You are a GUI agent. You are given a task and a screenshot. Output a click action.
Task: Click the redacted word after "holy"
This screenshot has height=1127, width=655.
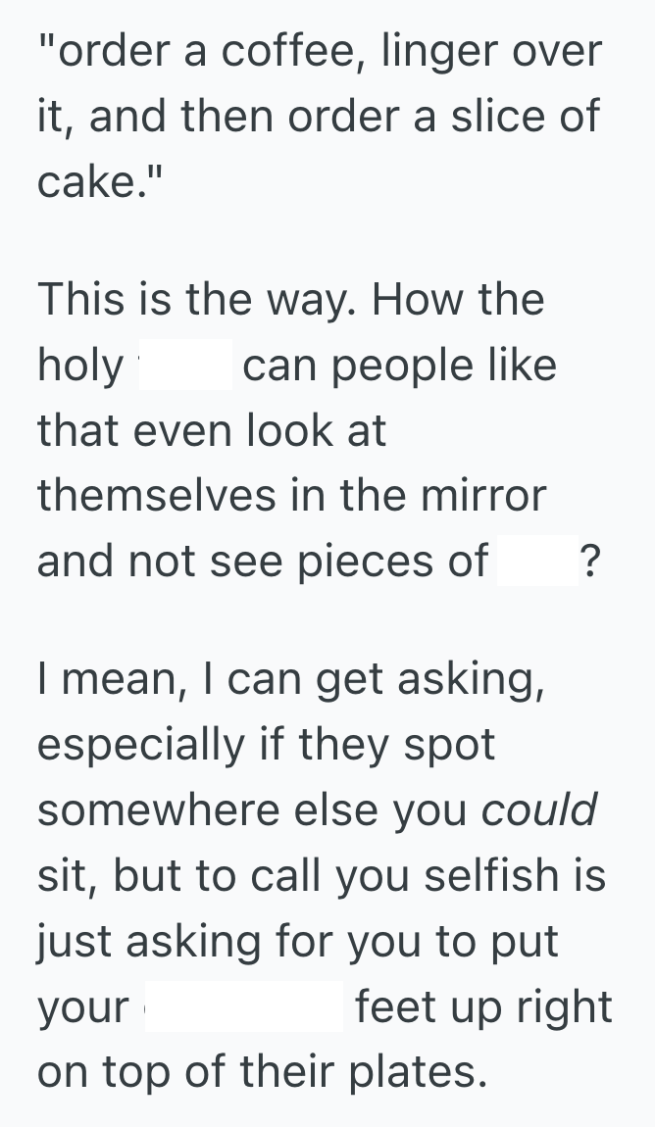point(186,366)
